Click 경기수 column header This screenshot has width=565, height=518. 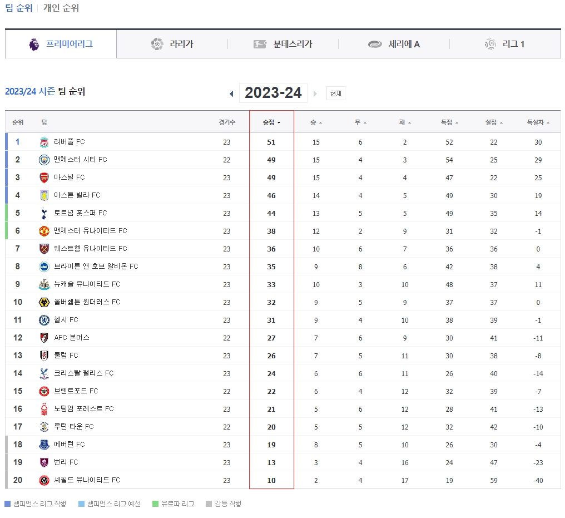(227, 122)
